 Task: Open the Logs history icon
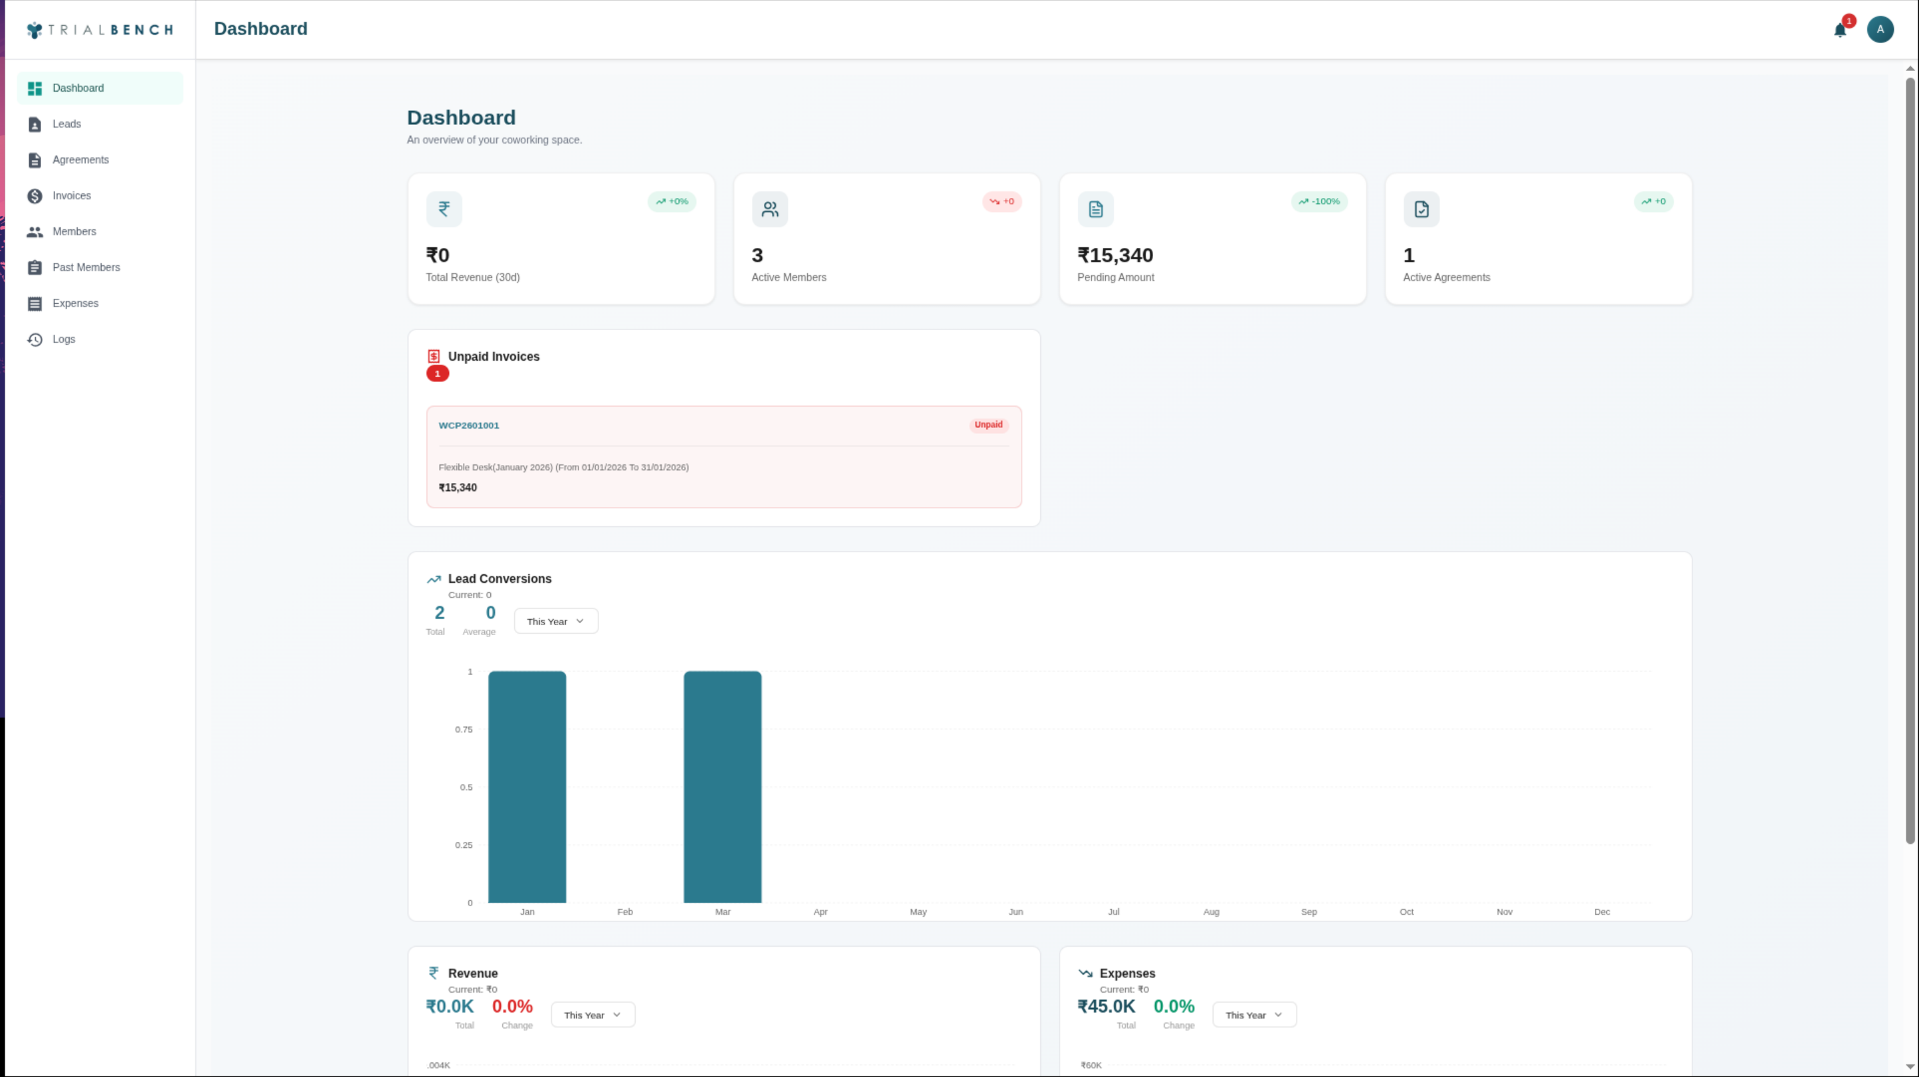(x=35, y=339)
